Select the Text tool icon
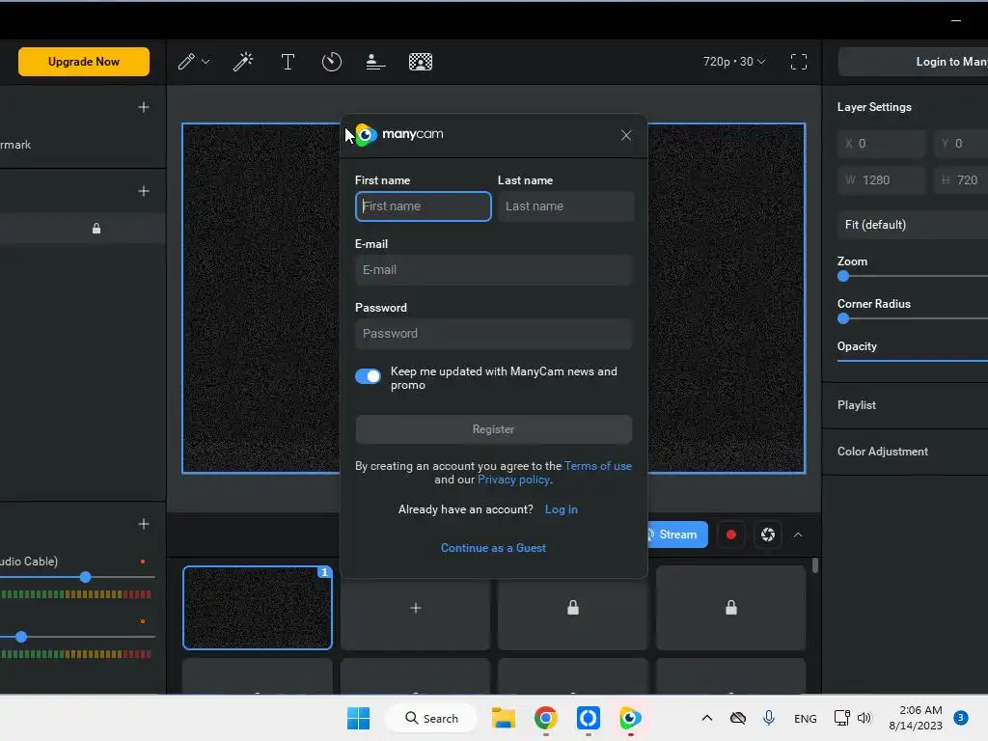This screenshot has width=988, height=741. coord(288,62)
